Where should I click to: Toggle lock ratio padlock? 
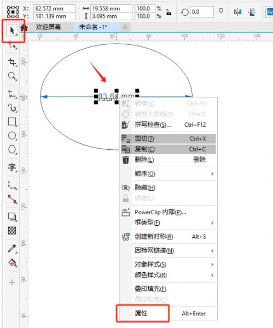[169, 12]
